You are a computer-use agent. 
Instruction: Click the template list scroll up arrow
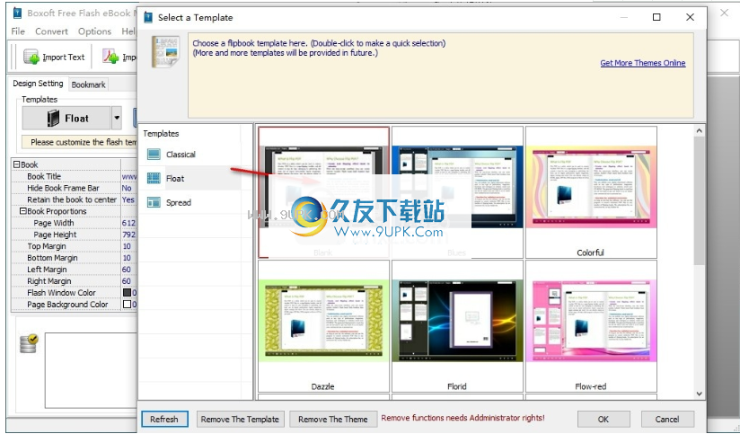pos(699,131)
